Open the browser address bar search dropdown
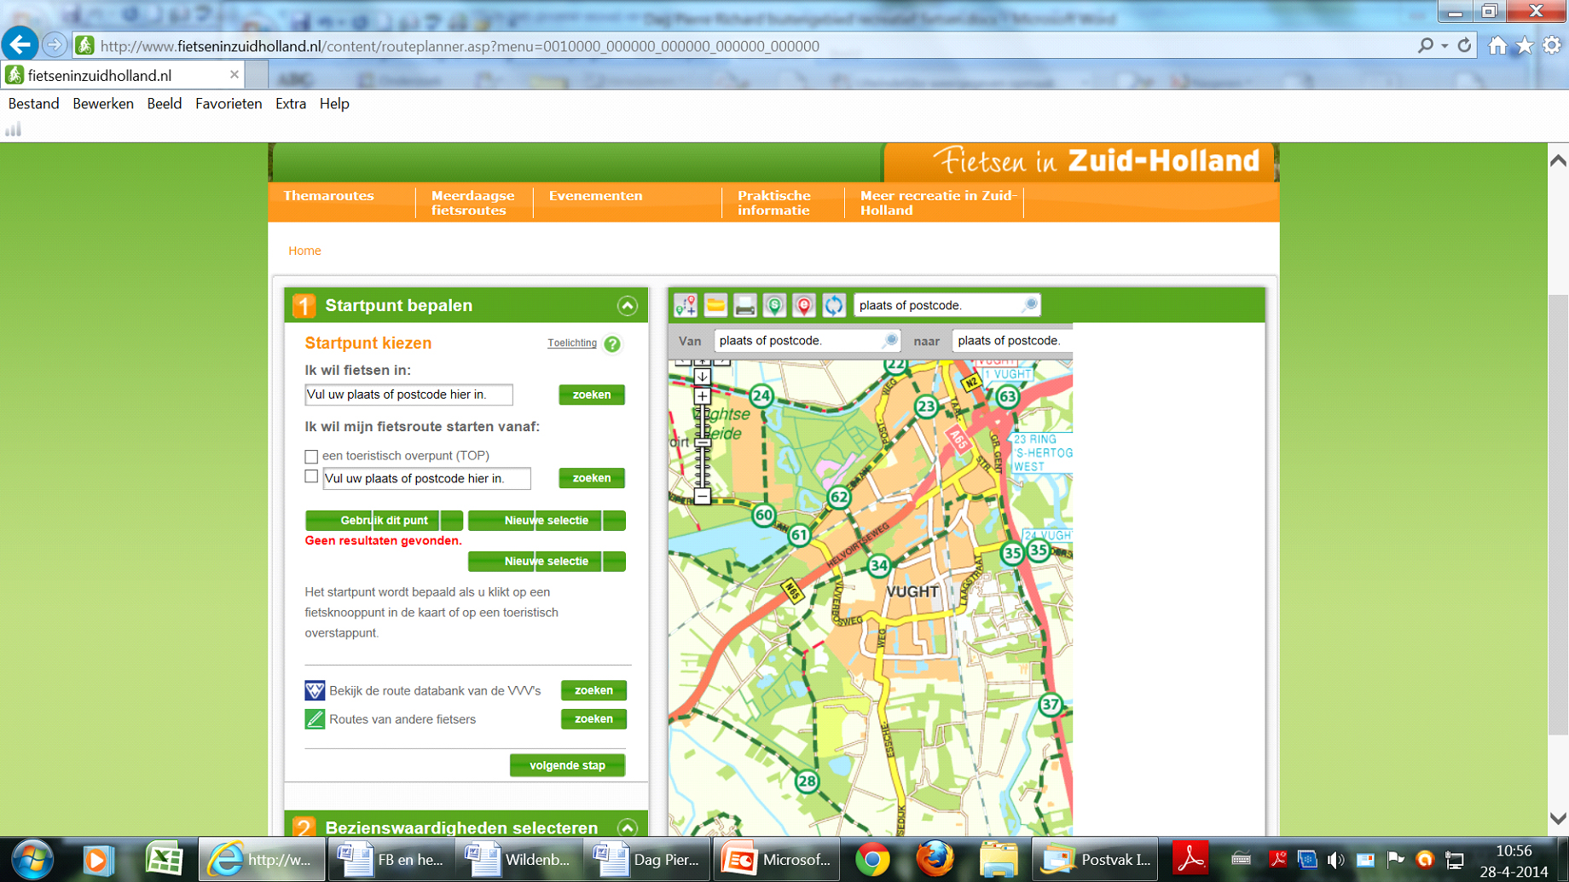Image resolution: width=1569 pixels, height=882 pixels. (x=1445, y=46)
